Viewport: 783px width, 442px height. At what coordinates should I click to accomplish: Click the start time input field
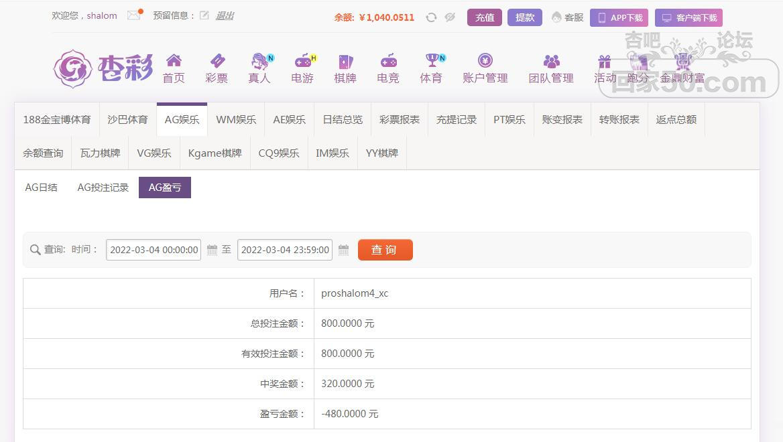154,250
